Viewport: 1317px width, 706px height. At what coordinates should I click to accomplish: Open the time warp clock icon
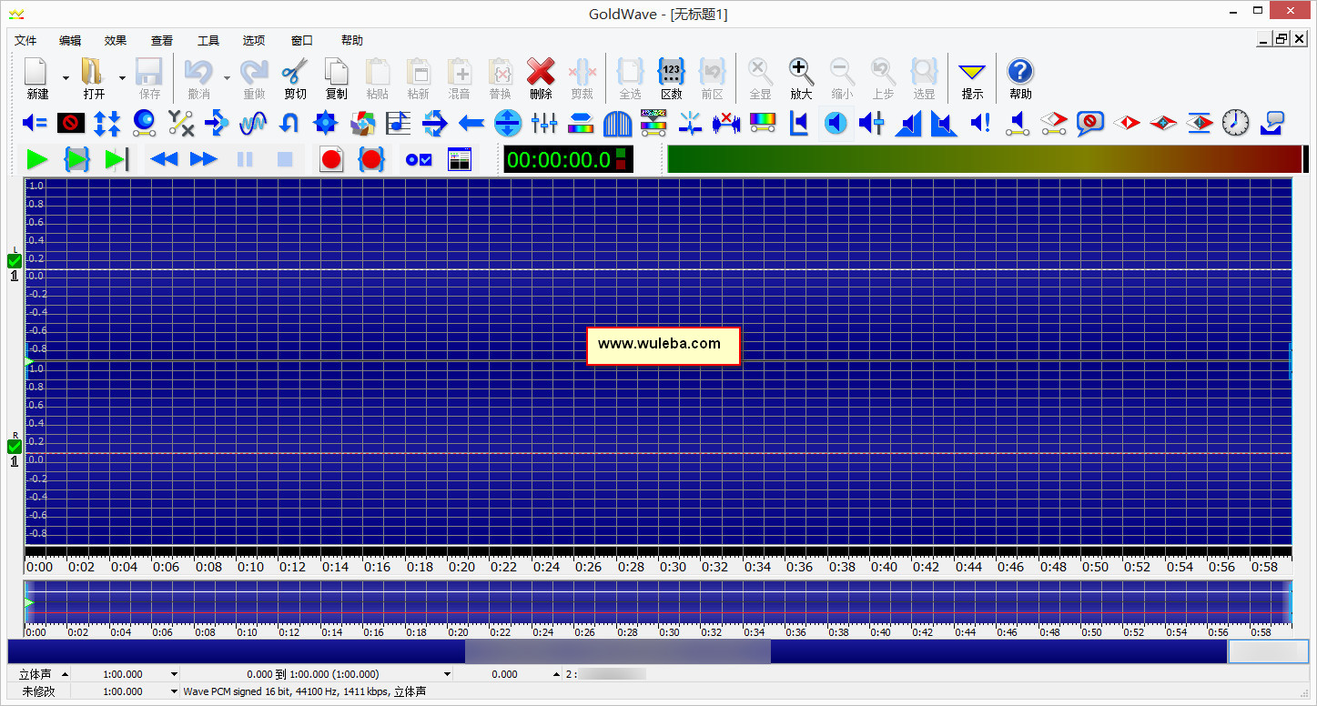point(1235,123)
